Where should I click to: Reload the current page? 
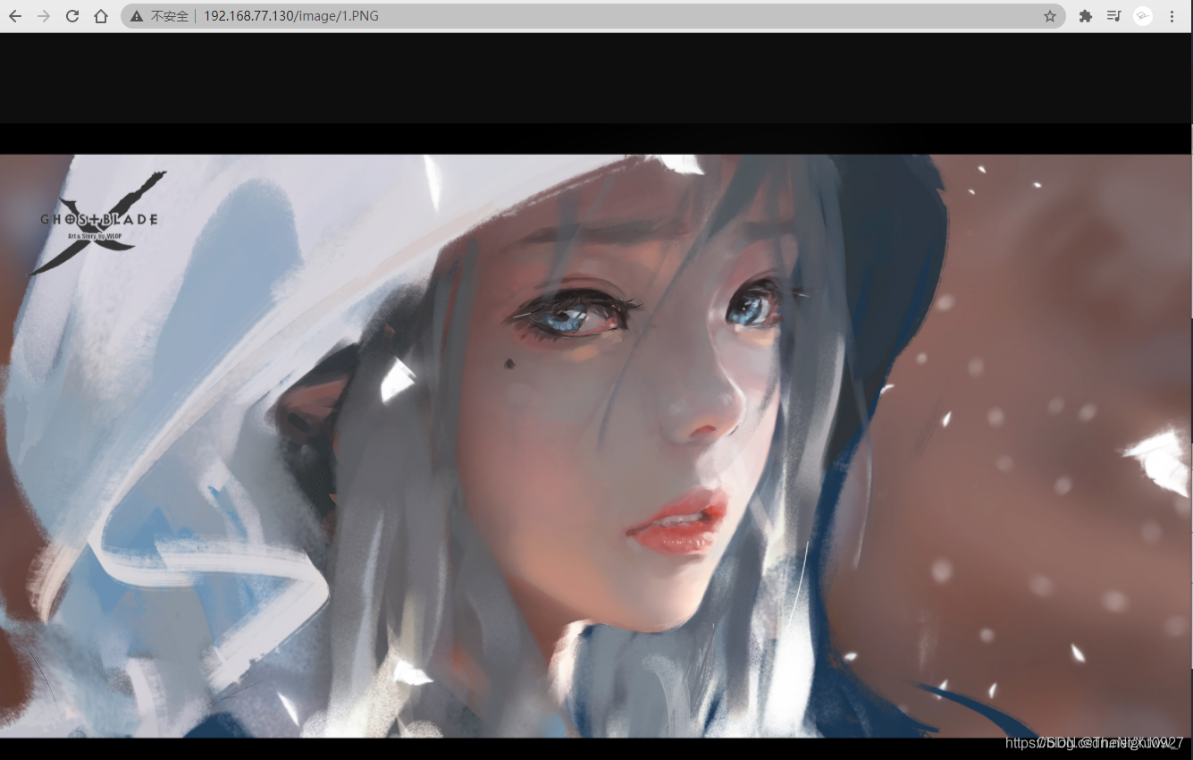click(72, 16)
